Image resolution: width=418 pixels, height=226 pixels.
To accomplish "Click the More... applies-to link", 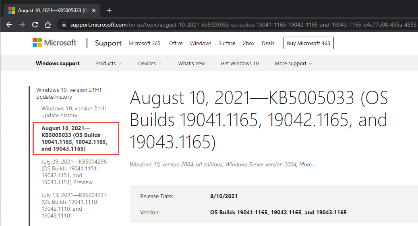I will pos(307,164).
